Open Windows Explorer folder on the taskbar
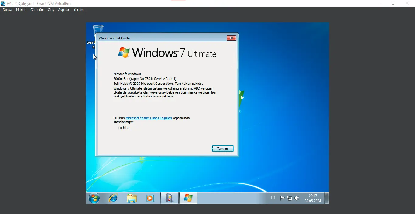415x214 pixels. (132, 198)
